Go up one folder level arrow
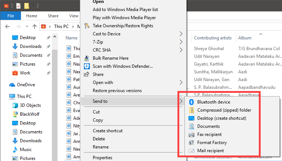 (x=34, y=27)
